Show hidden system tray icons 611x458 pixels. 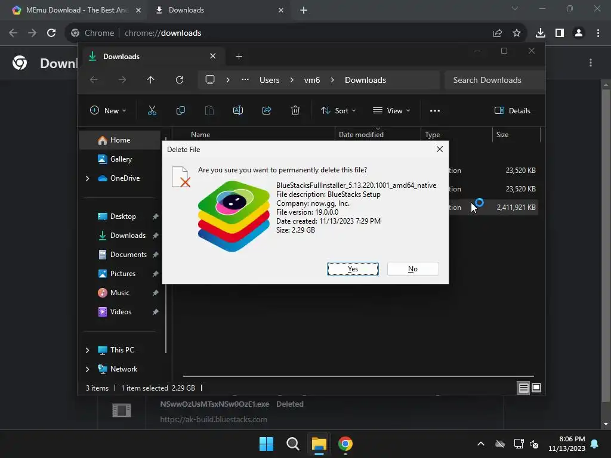[x=481, y=444]
